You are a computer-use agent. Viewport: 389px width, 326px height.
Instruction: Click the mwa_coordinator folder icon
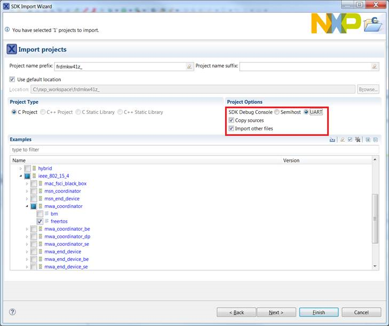[x=41, y=206]
